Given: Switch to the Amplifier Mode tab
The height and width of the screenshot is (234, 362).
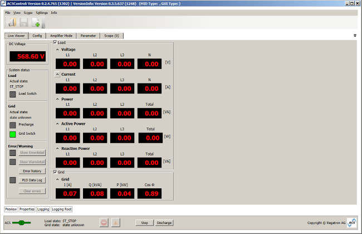Looking at the screenshot, I should [x=60, y=36].
